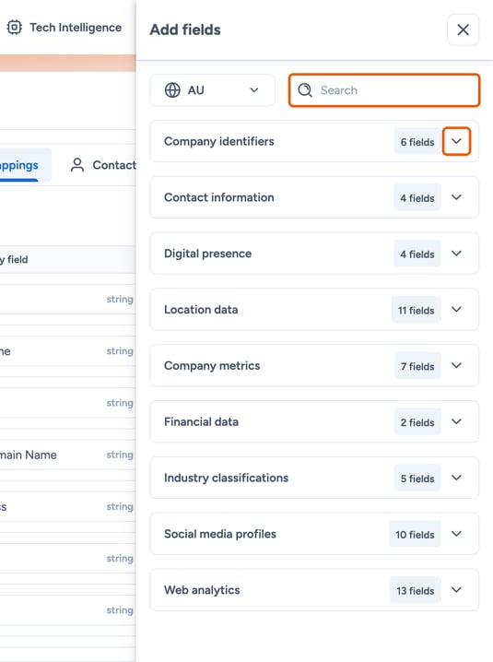Expand the Web analytics chevron

tap(456, 590)
